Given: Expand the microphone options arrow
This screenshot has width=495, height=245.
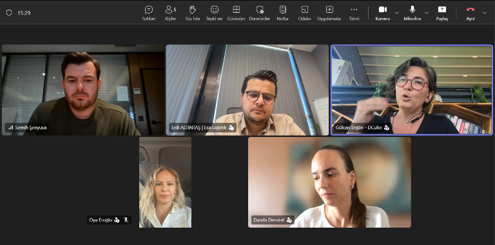Looking at the screenshot, I should (x=427, y=13).
